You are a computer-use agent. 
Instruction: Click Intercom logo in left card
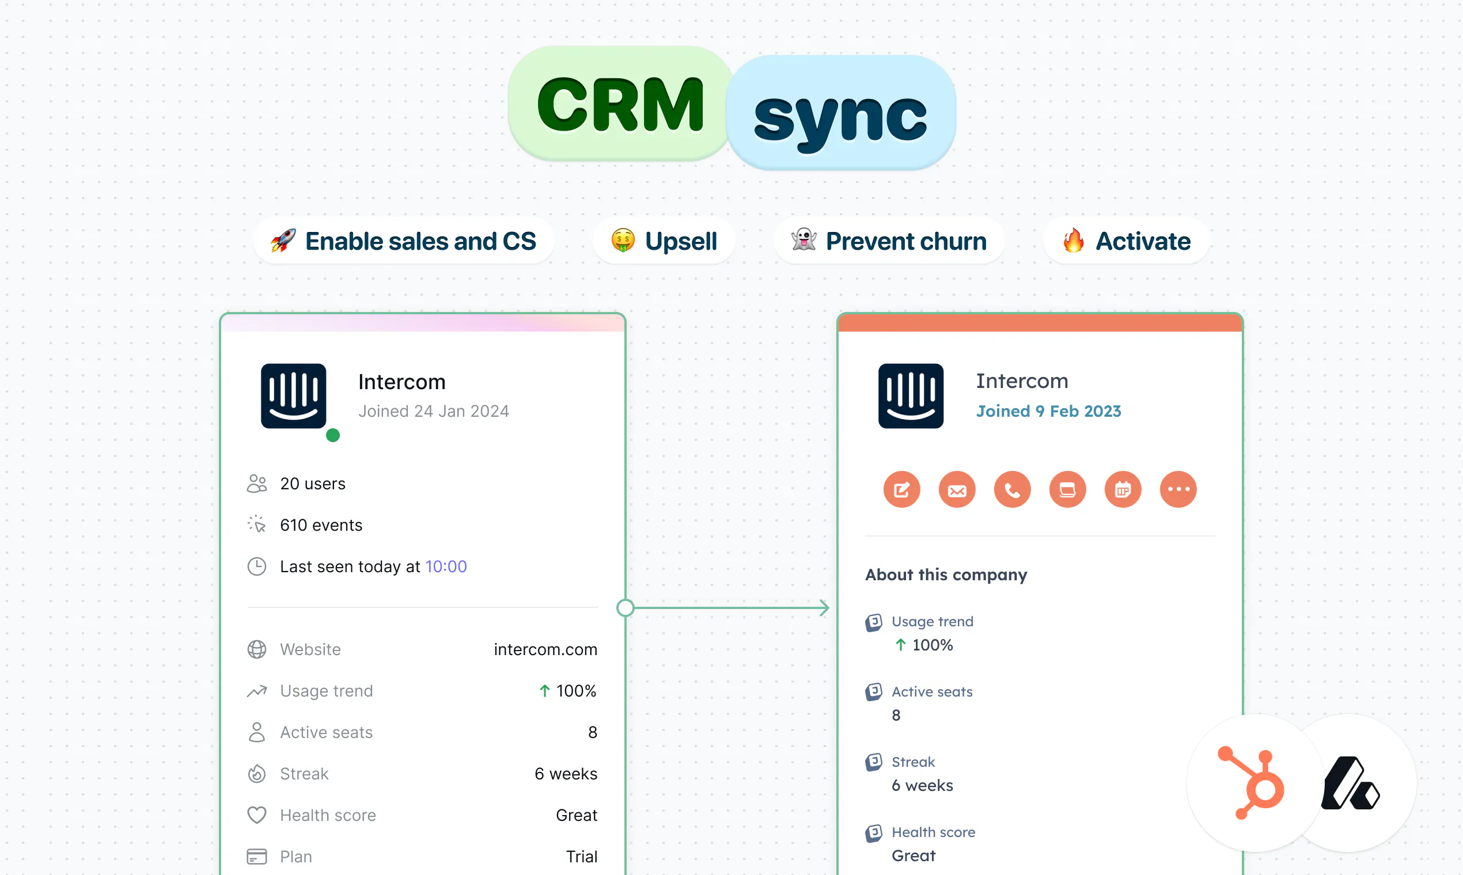coord(293,395)
